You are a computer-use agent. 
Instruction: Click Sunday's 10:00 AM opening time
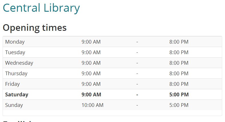point(92,105)
